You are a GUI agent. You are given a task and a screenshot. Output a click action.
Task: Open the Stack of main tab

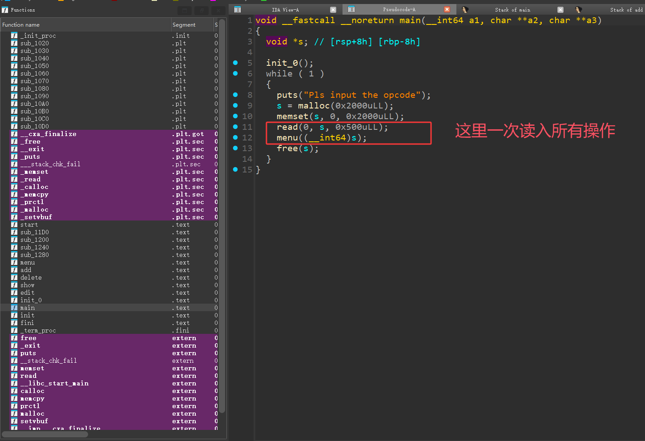[512, 9]
